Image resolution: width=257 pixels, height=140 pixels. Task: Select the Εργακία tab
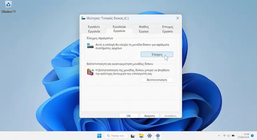point(168,31)
